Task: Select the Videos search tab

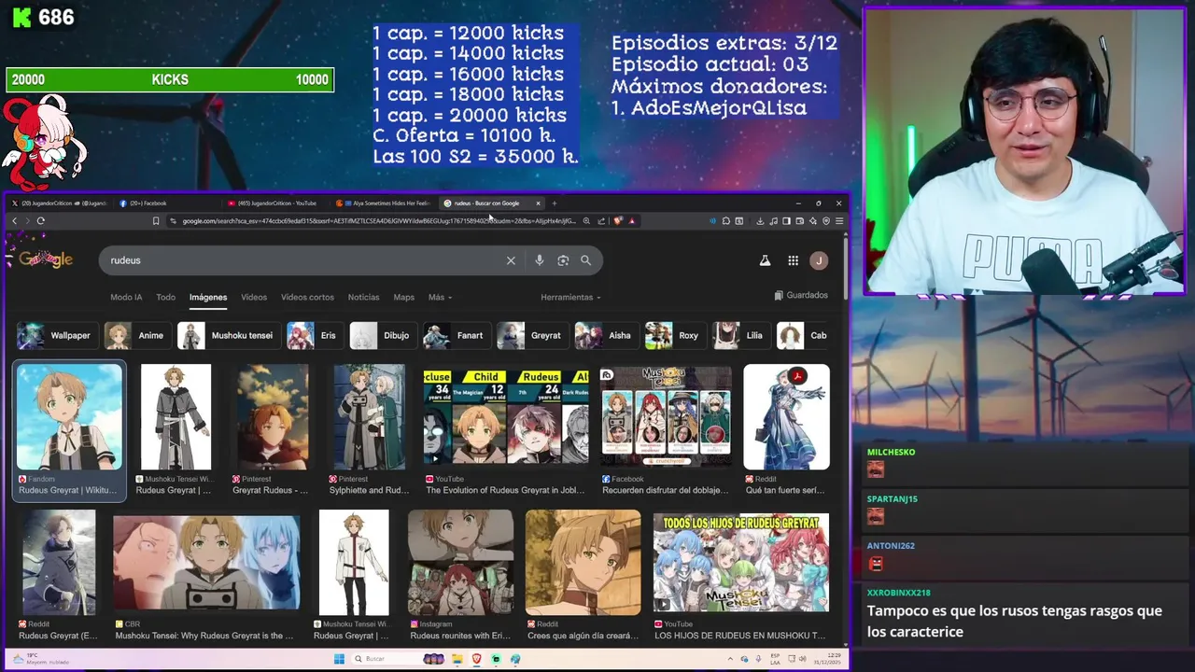Action: (x=254, y=297)
